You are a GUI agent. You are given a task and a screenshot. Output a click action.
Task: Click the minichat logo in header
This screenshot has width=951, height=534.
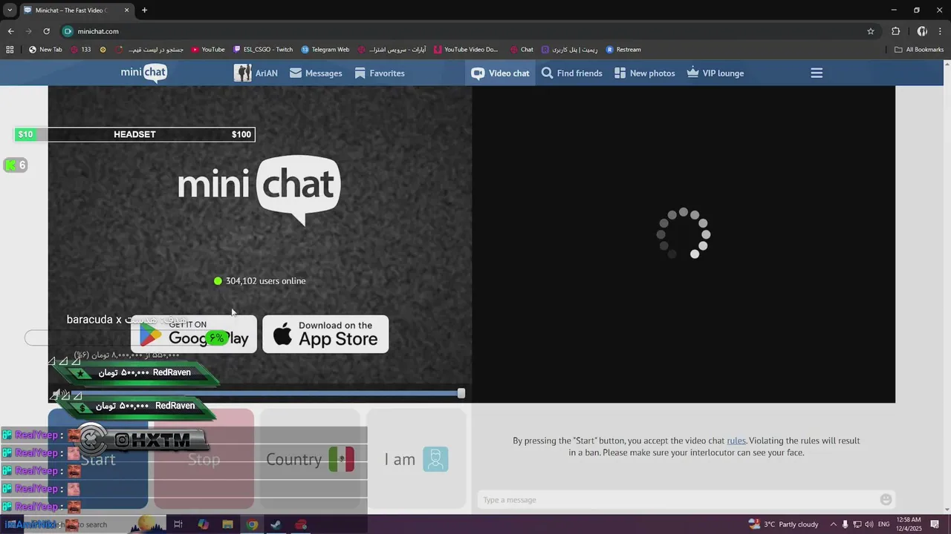point(144,73)
